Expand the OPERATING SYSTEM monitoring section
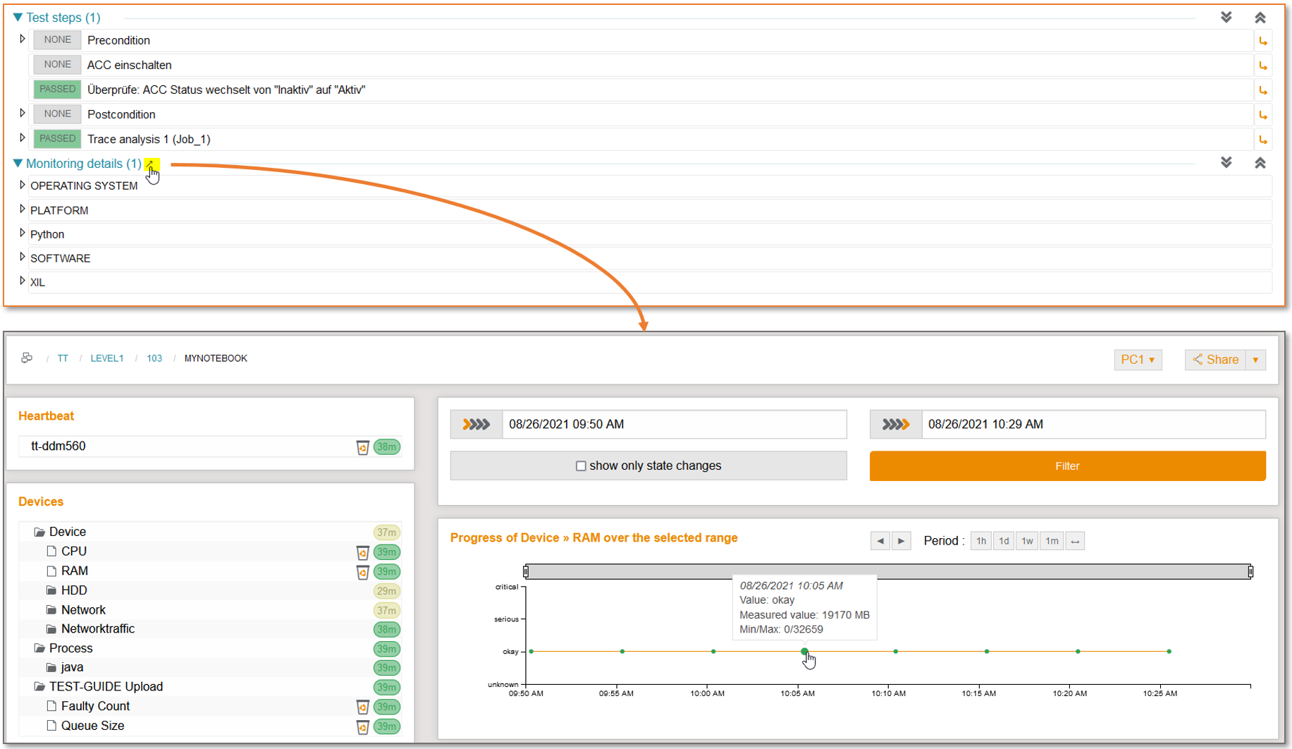Screen dimensions: 1292x749 click(x=22, y=185)
